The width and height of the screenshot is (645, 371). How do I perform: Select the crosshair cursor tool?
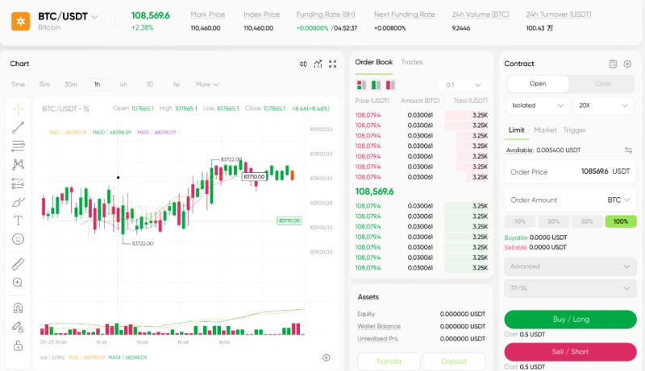tap(18, 109)
